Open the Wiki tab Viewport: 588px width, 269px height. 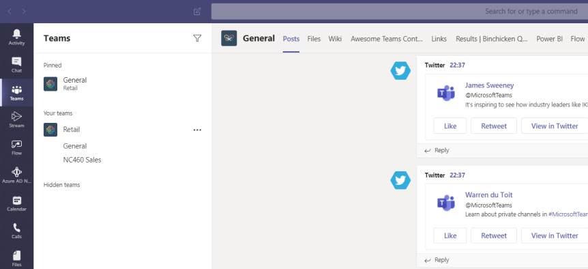click(x=335, y=39)
